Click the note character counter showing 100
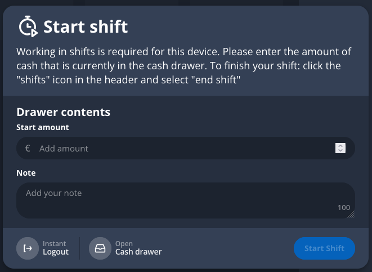The height and width of the screenshot is (272, 372). tap(343, 207)
